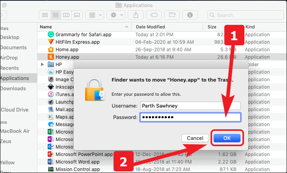Select the Honey.app icon
The height and width of the screenshot is (173, 287).
51,57
